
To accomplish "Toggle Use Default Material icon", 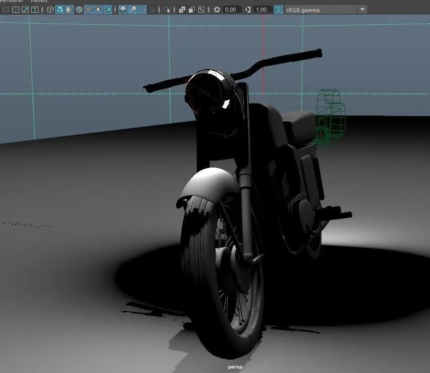I will (69, 10).
